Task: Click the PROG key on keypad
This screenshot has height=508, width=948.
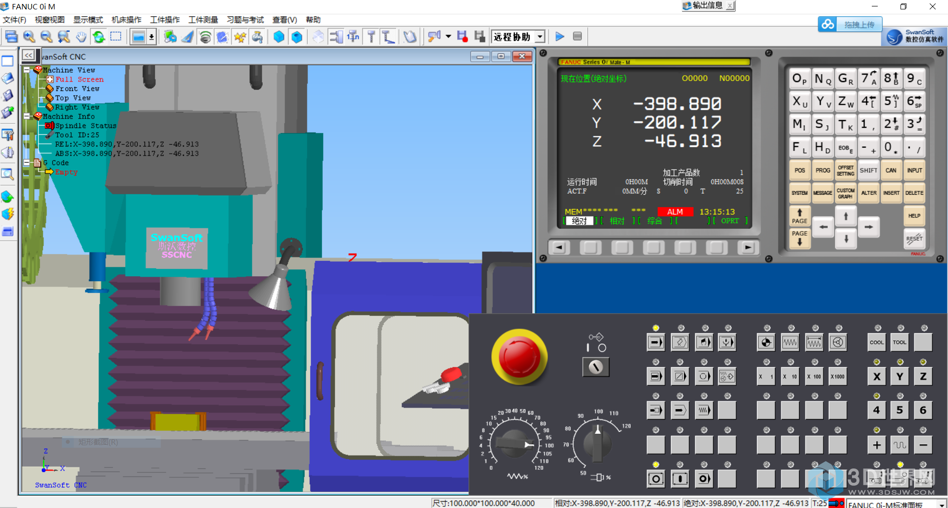Action: 823,170
